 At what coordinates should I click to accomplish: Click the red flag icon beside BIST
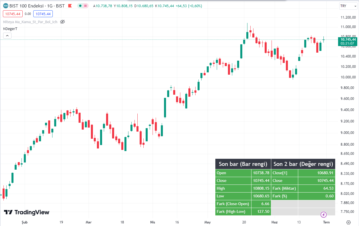click(70, 6)
